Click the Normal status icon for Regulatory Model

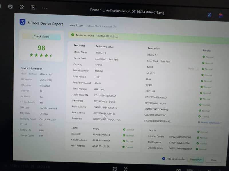click(202, 87)
